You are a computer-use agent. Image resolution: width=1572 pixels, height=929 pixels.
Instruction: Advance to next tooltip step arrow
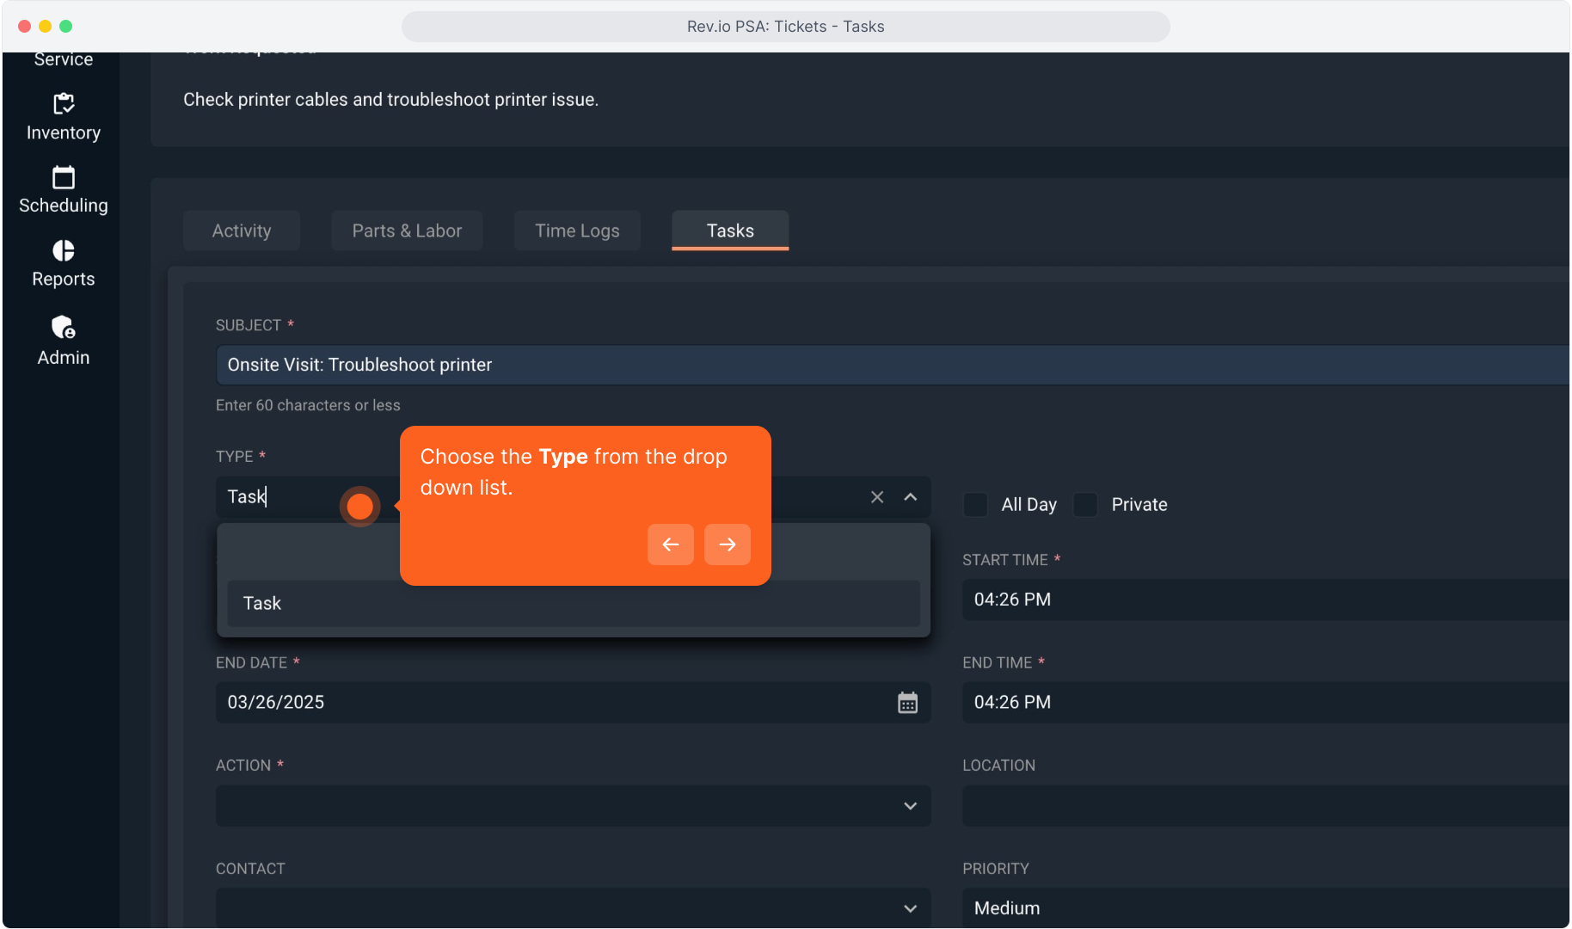(x=727, y=544)
